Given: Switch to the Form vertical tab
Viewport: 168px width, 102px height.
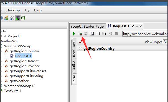Looking at the screenshot, I should pyautogui.click(x=74, y=79).
